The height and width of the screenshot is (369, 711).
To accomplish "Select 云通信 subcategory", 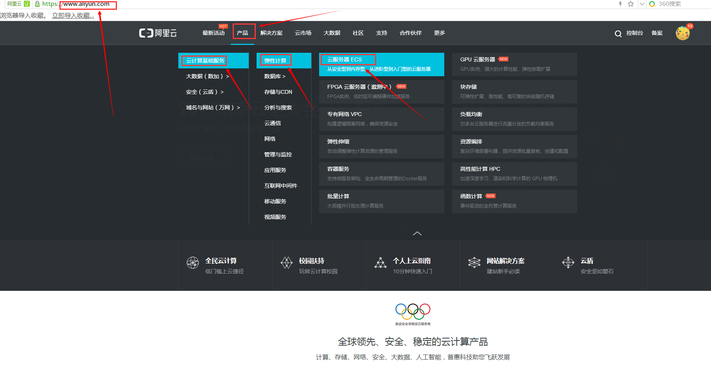I will (273, 123).
